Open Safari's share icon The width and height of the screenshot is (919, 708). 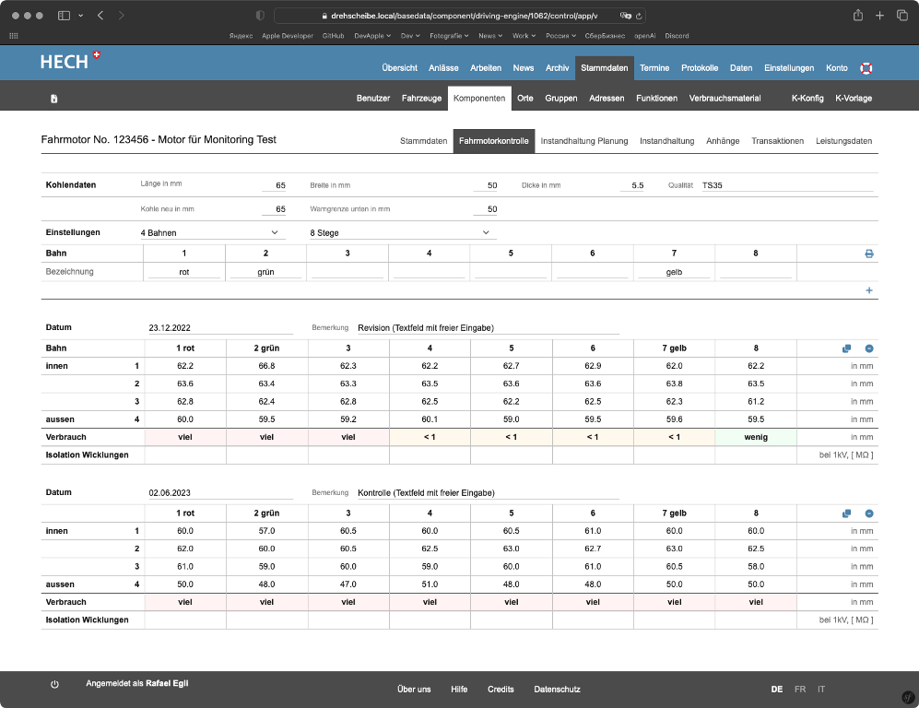pos(857,16)
